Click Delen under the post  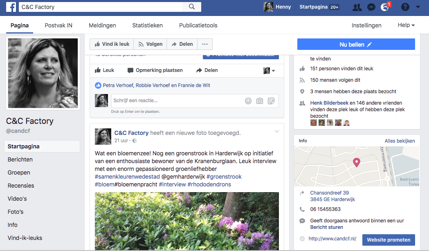(x=207, y=70)
